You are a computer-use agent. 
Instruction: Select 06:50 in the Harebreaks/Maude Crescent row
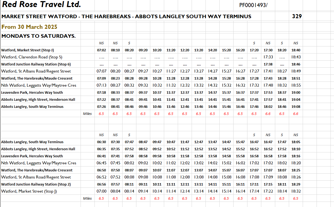(101, 170)
